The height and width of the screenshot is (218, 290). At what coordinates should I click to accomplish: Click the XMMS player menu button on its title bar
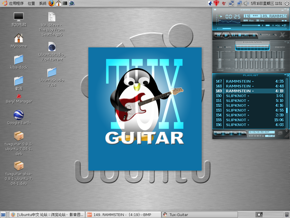[215, 9]
